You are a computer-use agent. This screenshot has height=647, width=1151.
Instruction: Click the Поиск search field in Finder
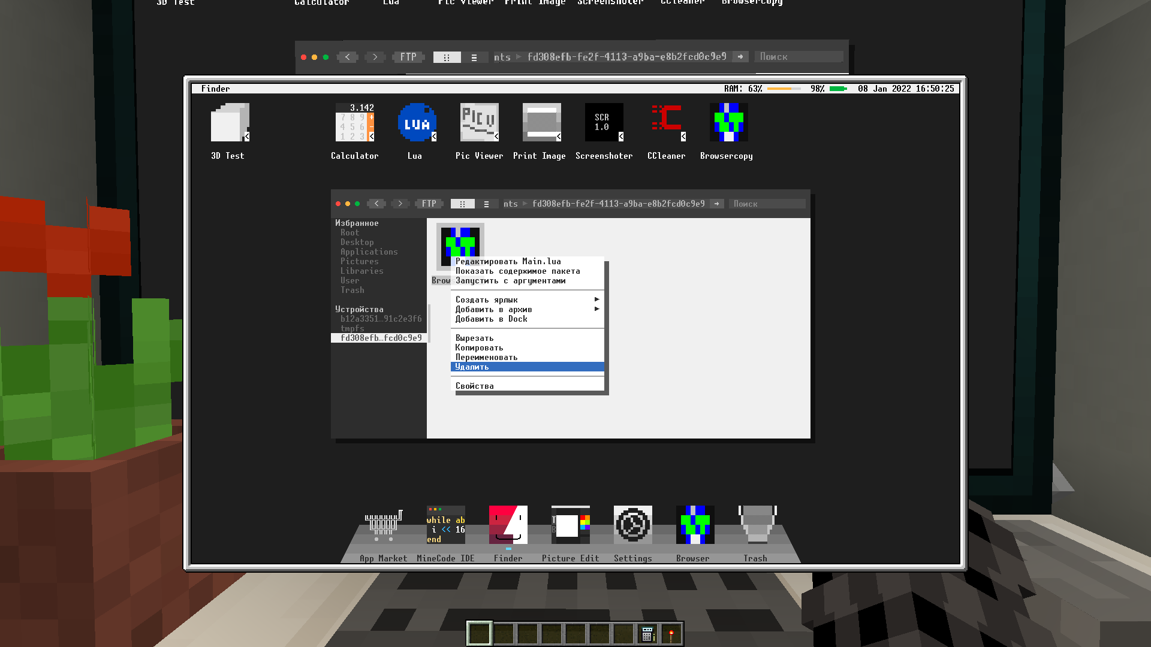pos(767,204)
